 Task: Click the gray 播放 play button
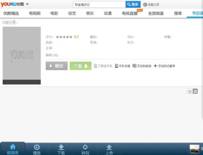coord(56,66)
